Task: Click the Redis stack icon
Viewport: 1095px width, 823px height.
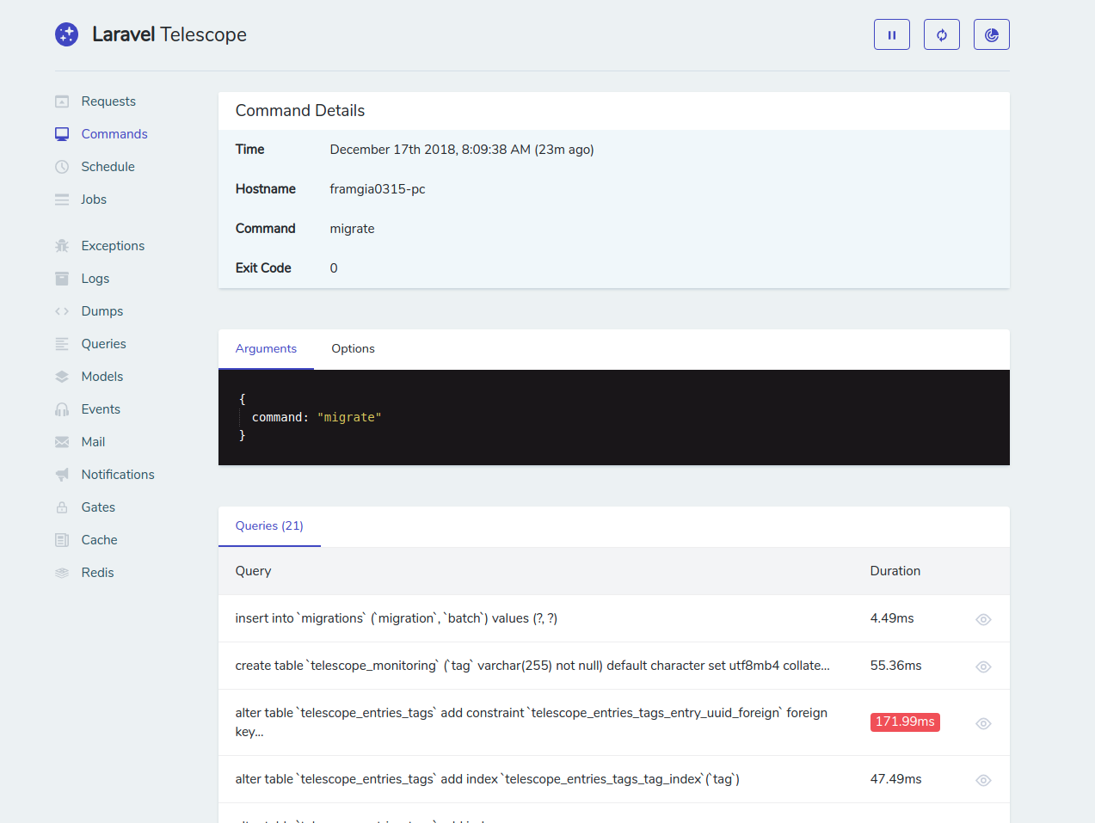Action: pos(62,573)
